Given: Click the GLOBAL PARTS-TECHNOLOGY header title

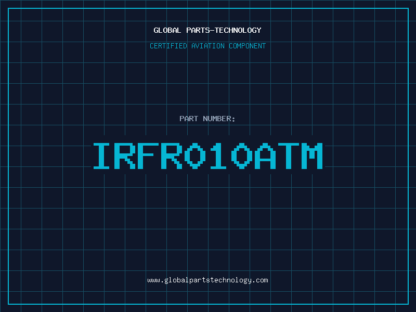Looking at the screenshot, I should tap(207, 30).
